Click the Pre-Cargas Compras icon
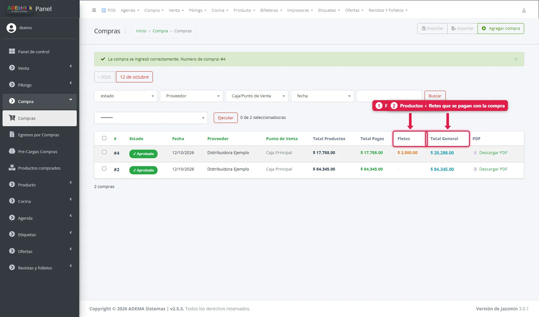Viewport: 539px width, 317px height. coord(12,151)
